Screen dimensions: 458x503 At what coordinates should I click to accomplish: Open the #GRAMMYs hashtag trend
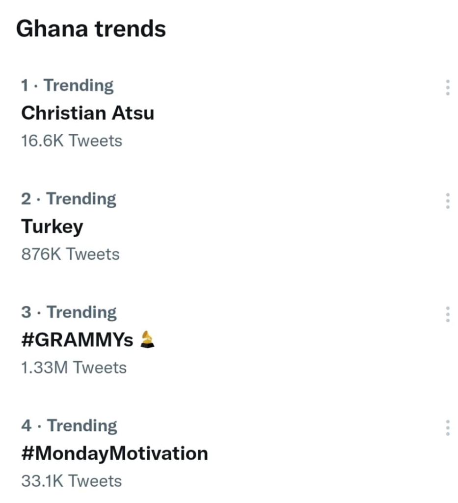[x=77, y=340]
